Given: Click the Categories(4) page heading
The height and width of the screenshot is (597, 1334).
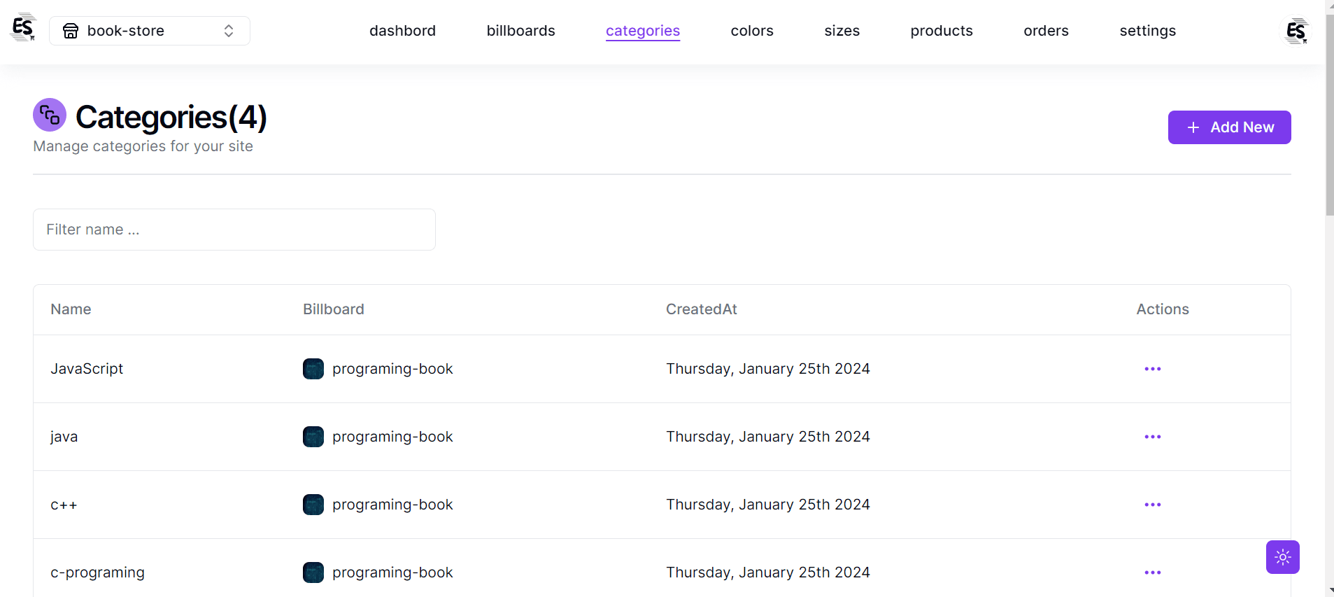Looking at the screenshot, I should coord(171,117).
